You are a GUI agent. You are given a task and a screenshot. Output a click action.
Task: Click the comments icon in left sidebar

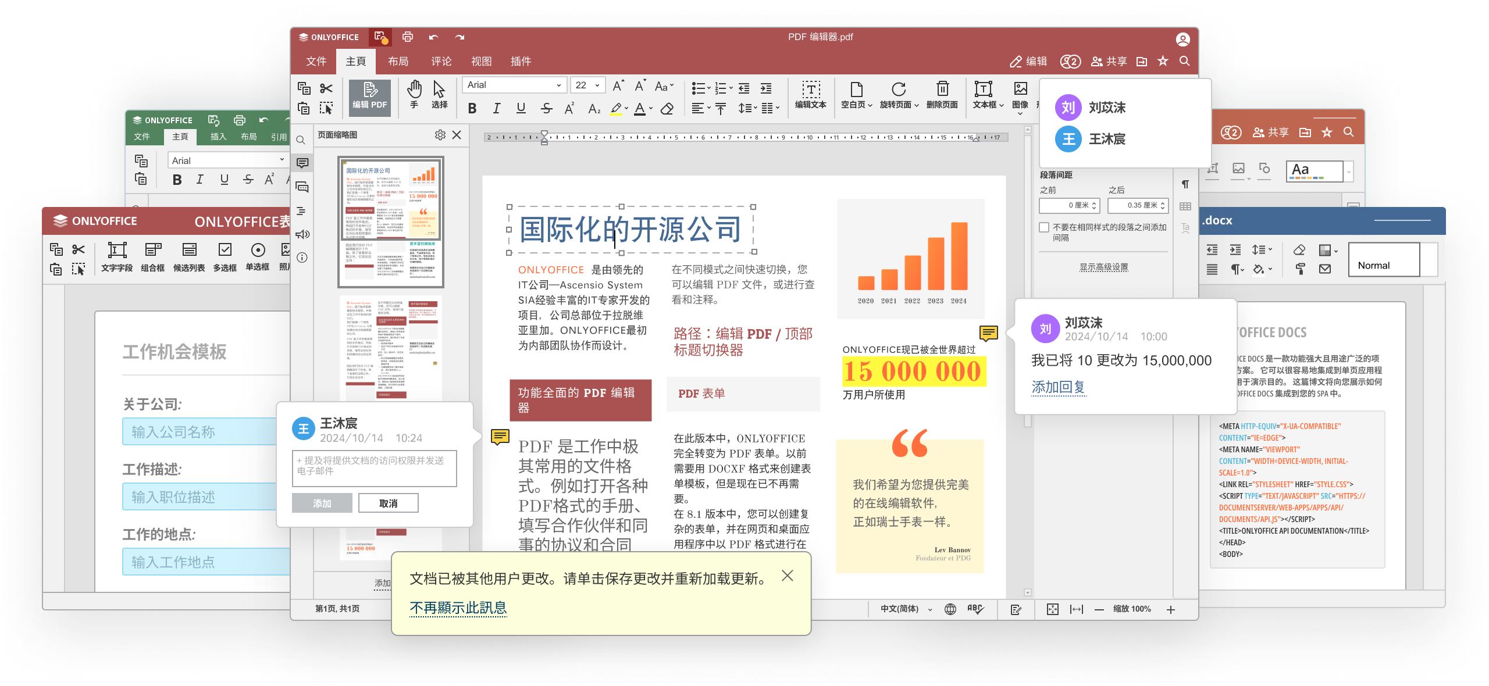302,163
